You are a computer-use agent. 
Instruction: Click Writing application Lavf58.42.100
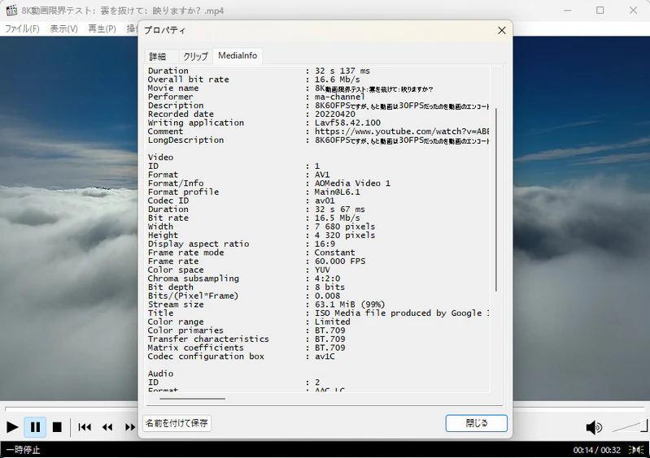click(347, 123)
